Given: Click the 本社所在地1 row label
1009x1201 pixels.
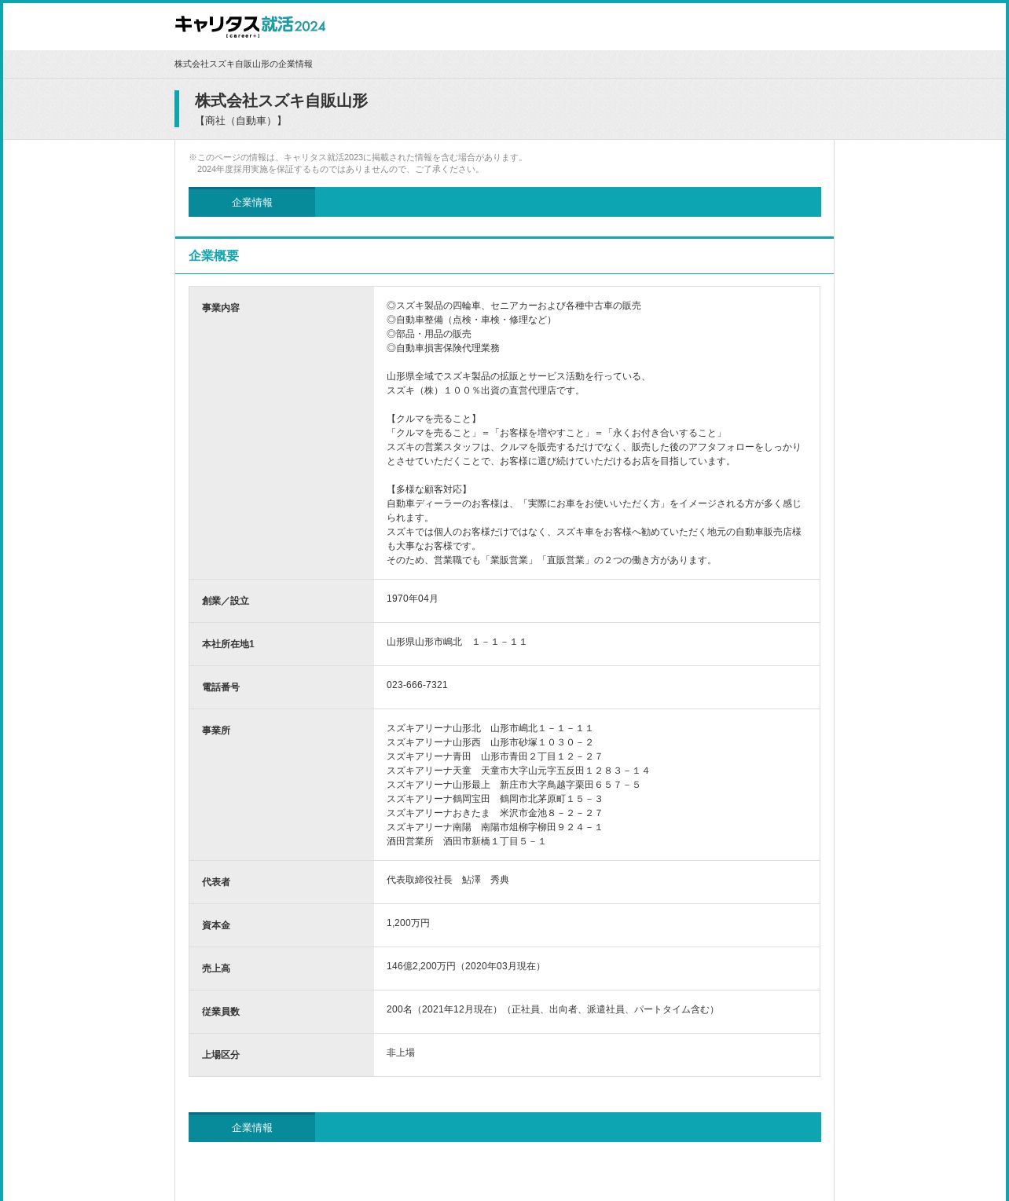Looking at the screenshot, I should 228,644.
